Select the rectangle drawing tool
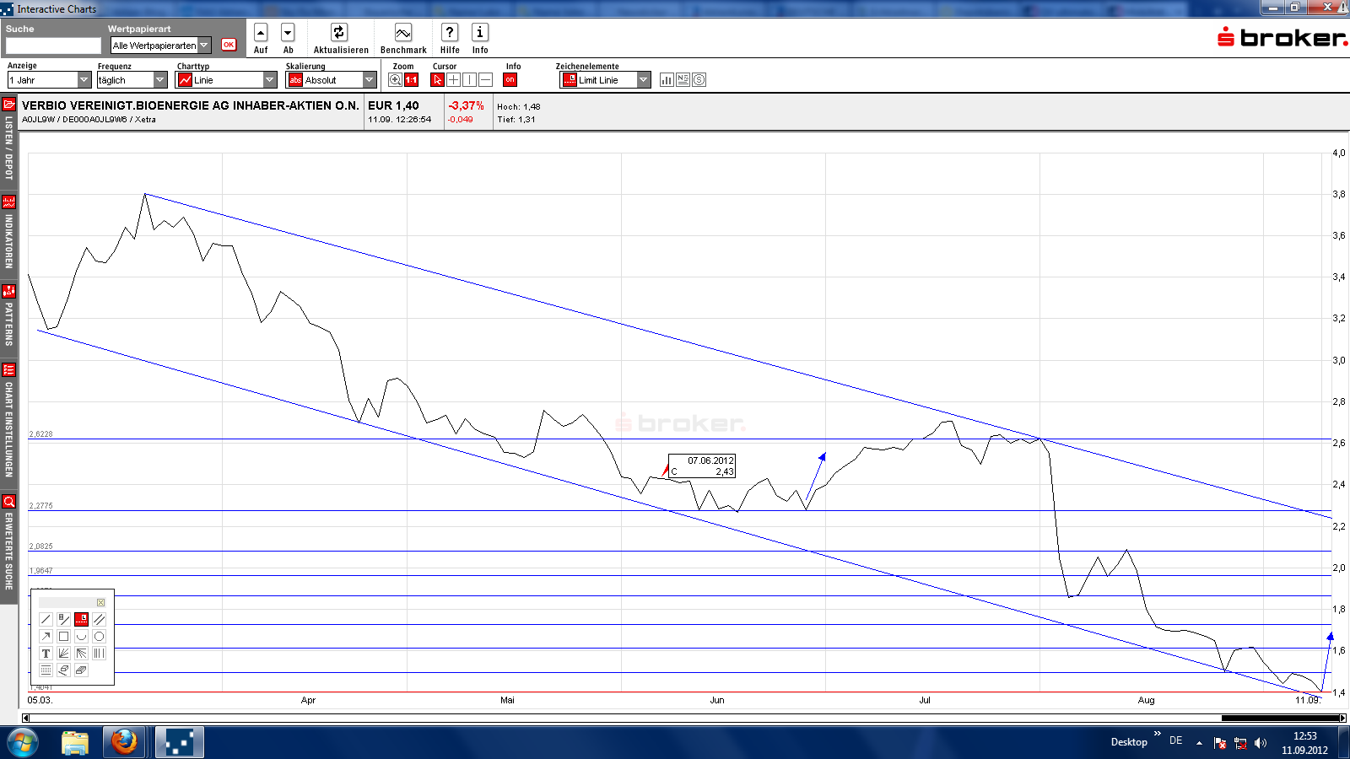The height and width of the screenshot is (759, 1350). click(63, 637)
